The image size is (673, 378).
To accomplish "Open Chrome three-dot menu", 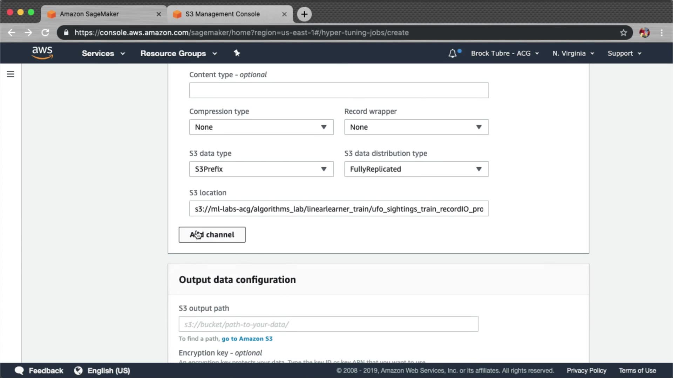I will [x=661, y=33].
